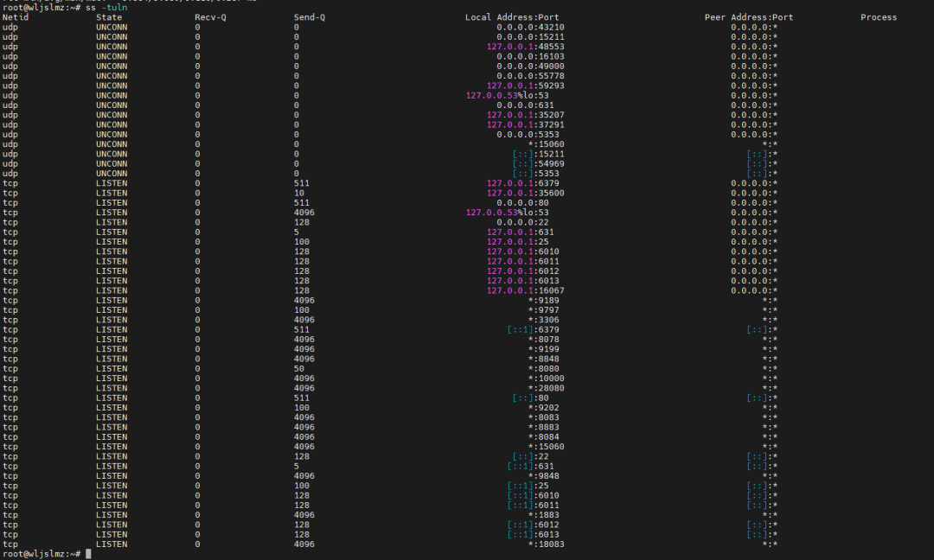
Task: Click the 0.0.0.0:80 listening address
Action: pyautogui.click(x=522, y=203)
